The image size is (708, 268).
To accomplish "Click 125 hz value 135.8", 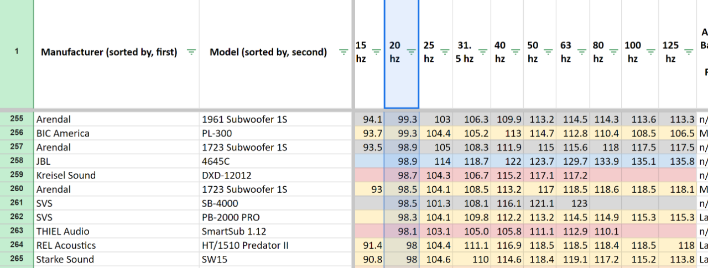I will pos(678,161).
